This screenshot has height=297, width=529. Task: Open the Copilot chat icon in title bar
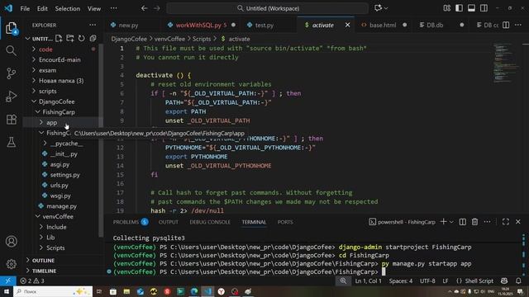tap(378, 8)
